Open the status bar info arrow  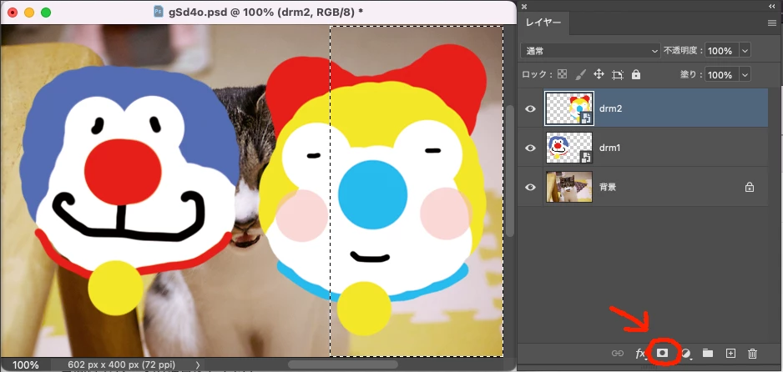[198, 365]
